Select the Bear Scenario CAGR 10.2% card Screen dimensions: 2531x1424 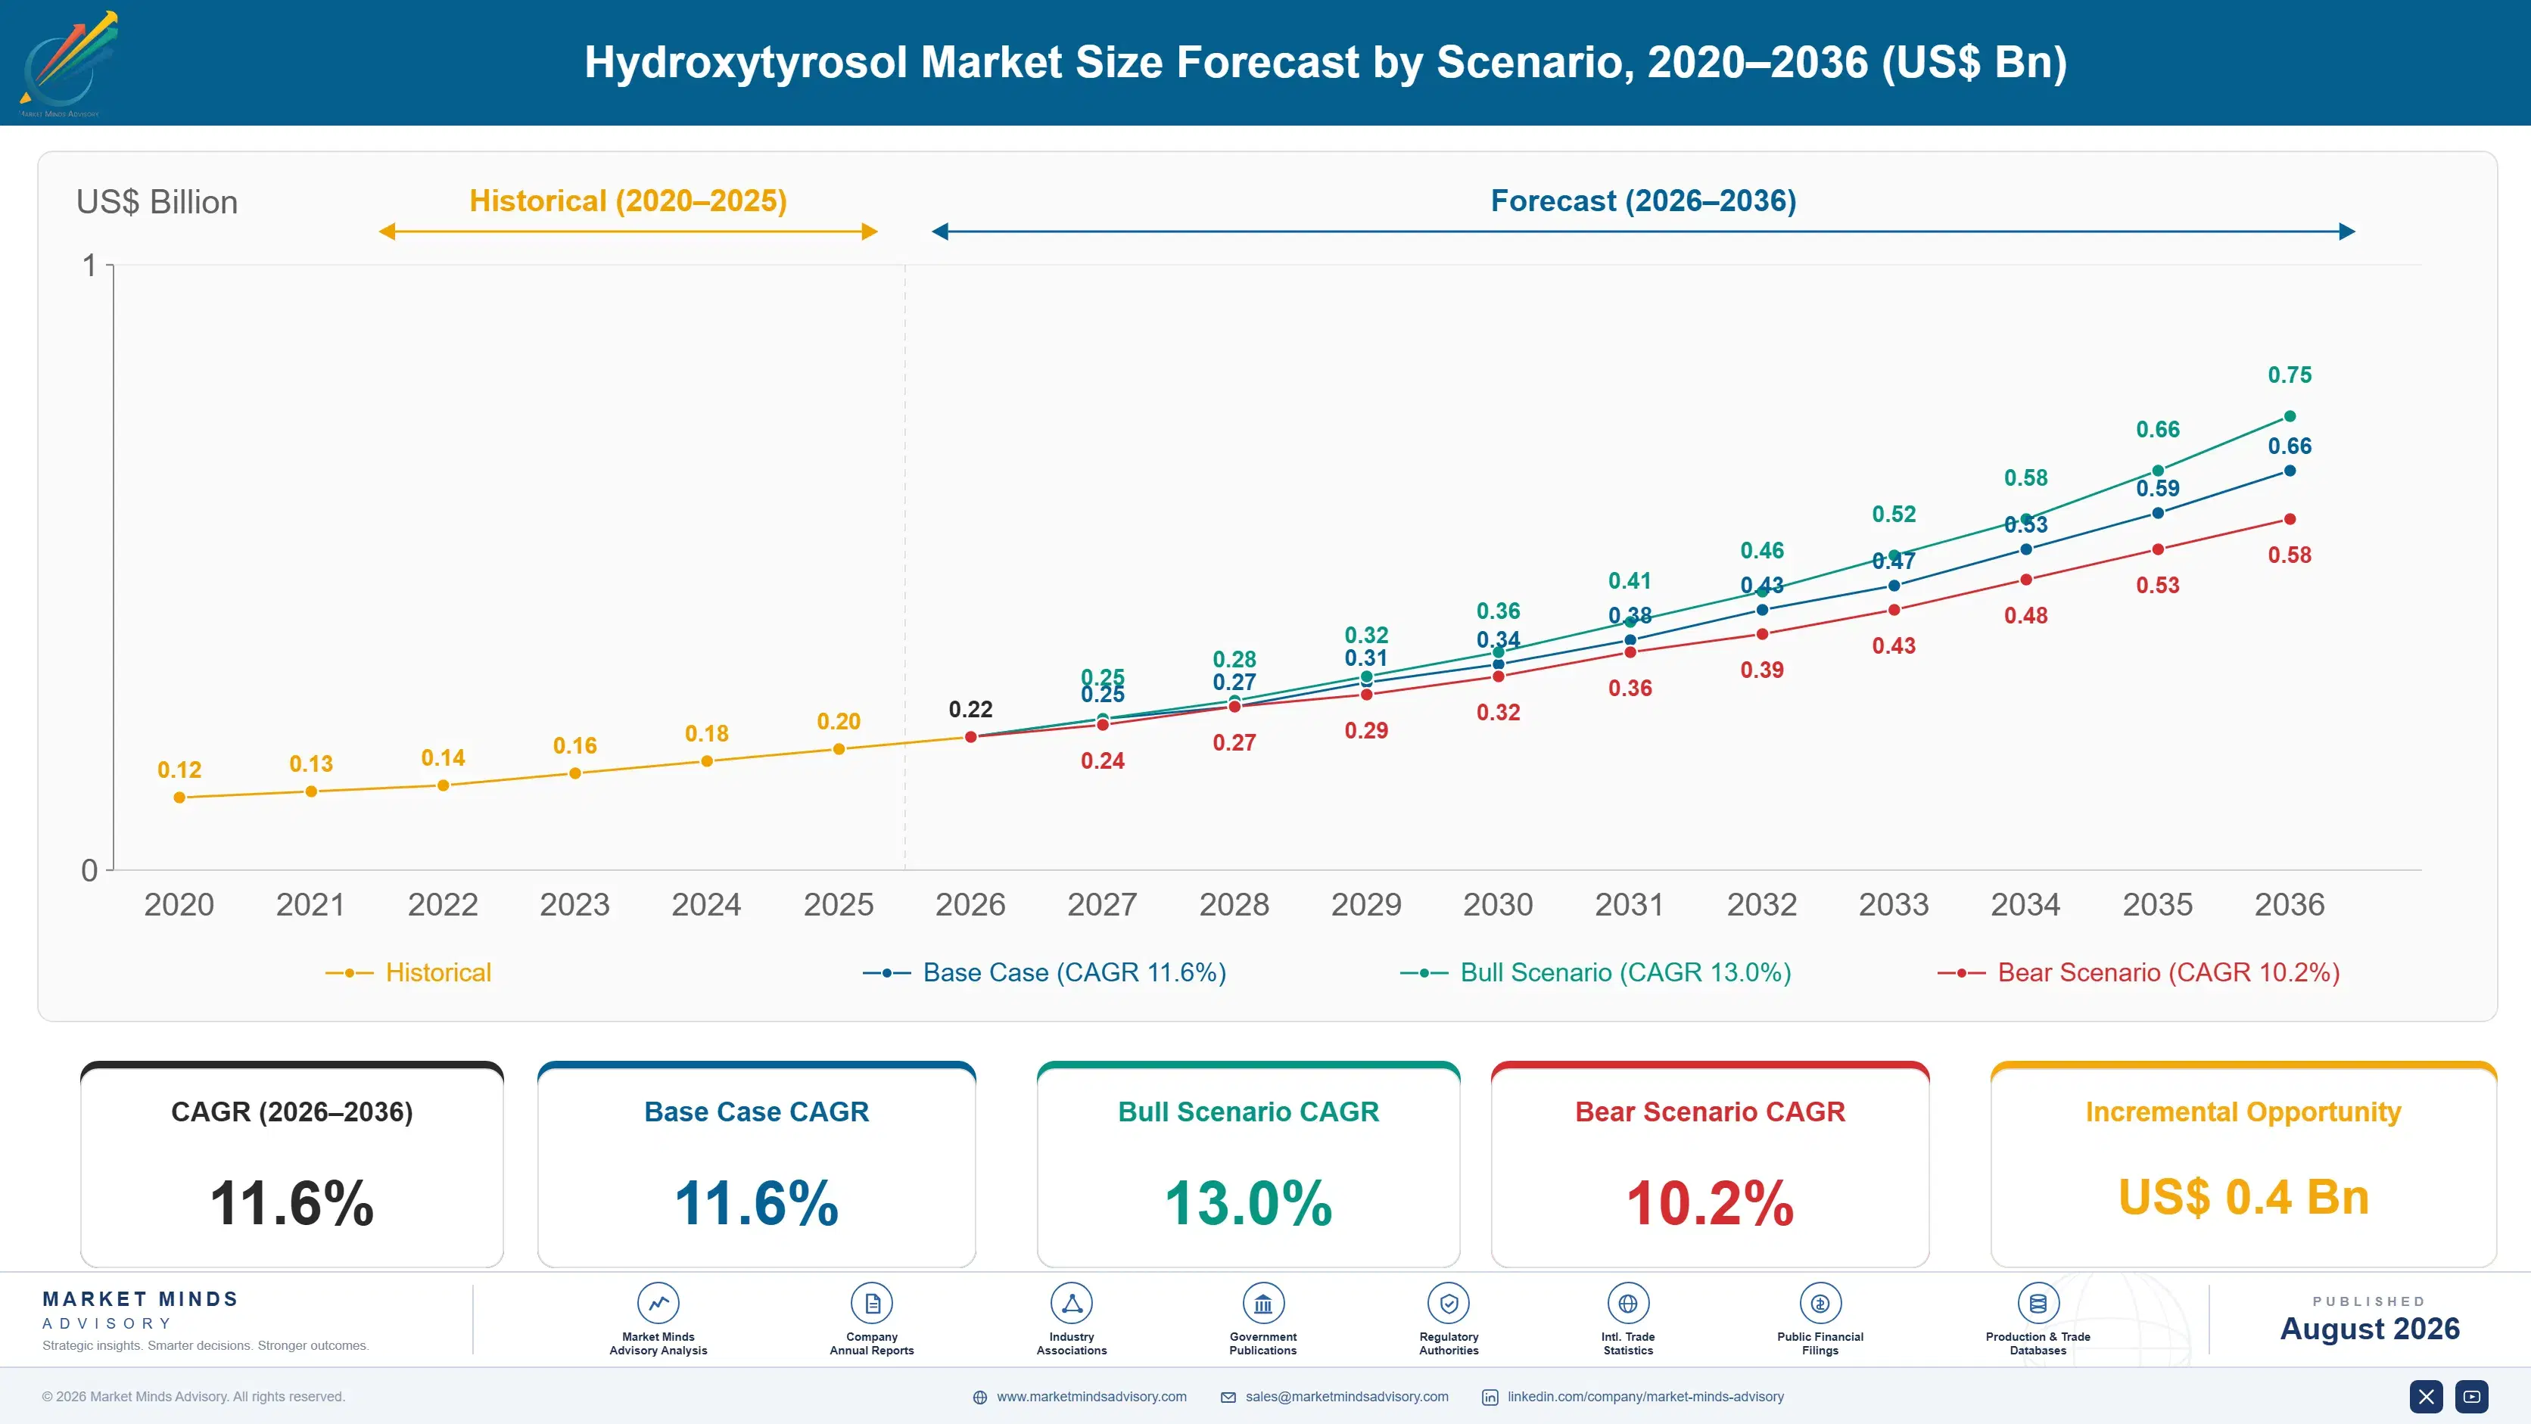pos(1710,1164)
